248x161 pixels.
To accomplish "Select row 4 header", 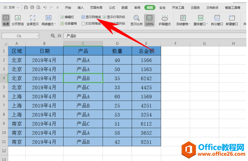I will coord(4,78).
